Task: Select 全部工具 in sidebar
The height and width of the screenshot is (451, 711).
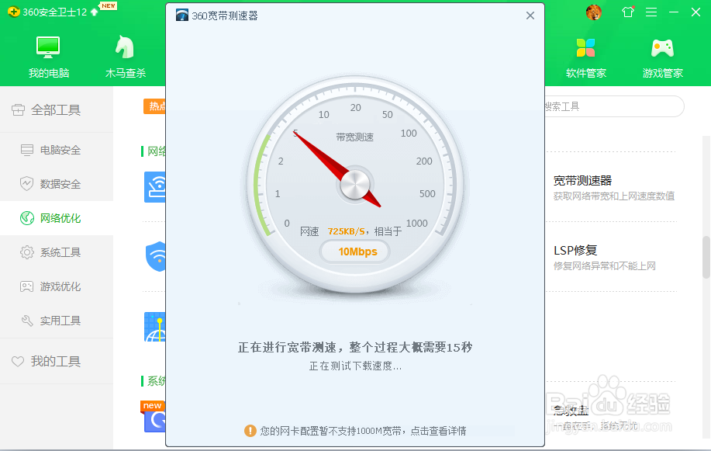Action: point(57,110)
